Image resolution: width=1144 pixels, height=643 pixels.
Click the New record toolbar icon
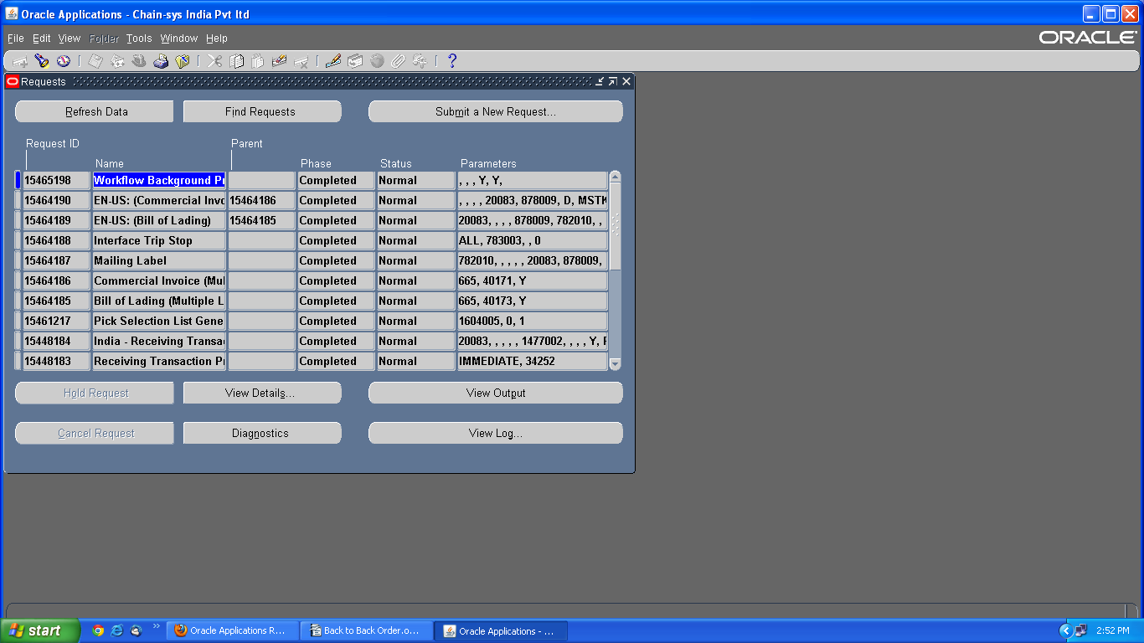[20, 61]
